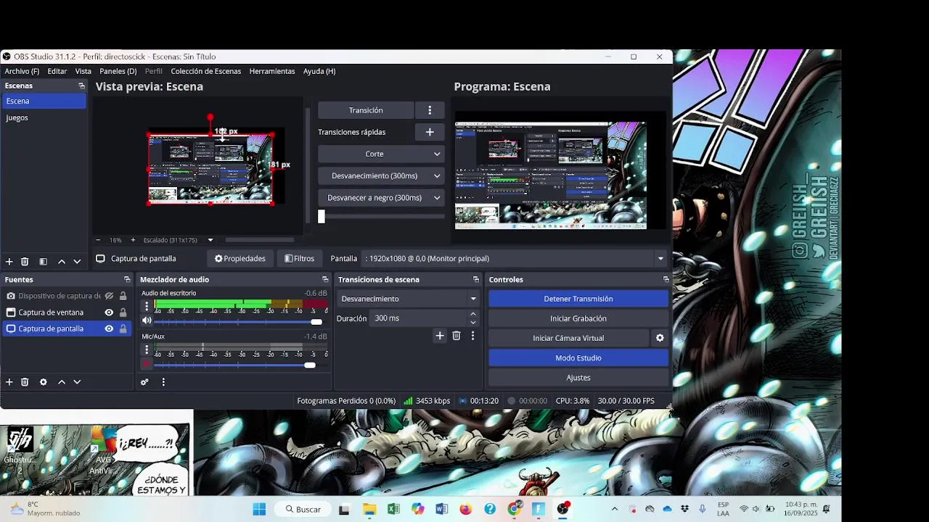
Task: Open scene transition properties three-dot menu
Action: 472,336
